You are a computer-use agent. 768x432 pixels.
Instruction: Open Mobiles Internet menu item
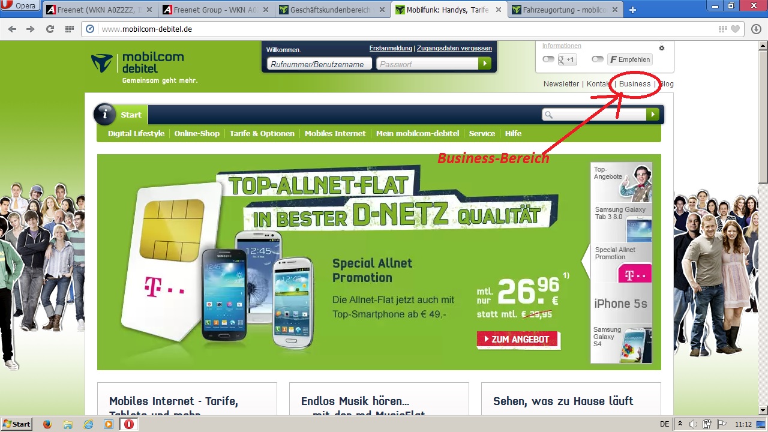point(335,133)
